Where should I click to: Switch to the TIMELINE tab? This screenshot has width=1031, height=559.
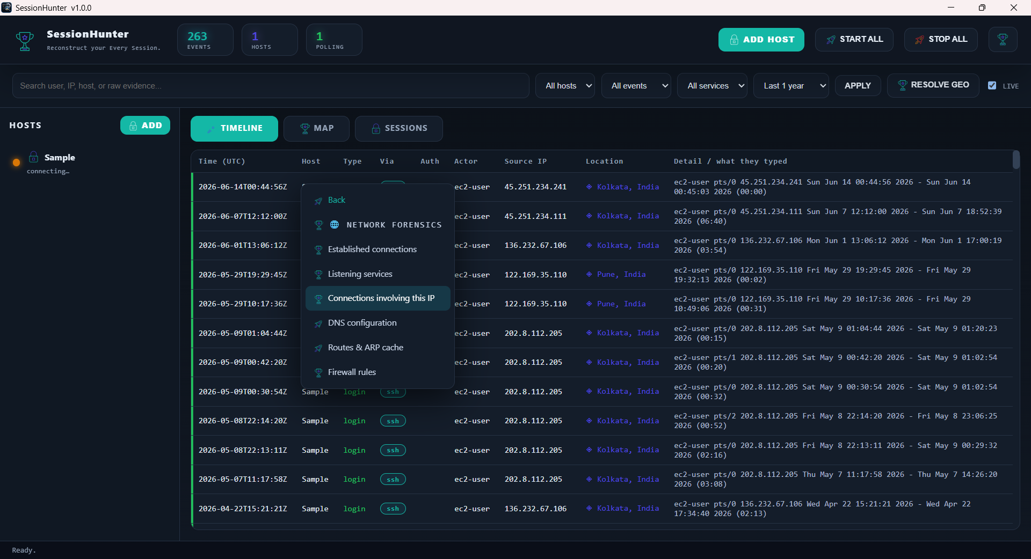pos(234,129)
